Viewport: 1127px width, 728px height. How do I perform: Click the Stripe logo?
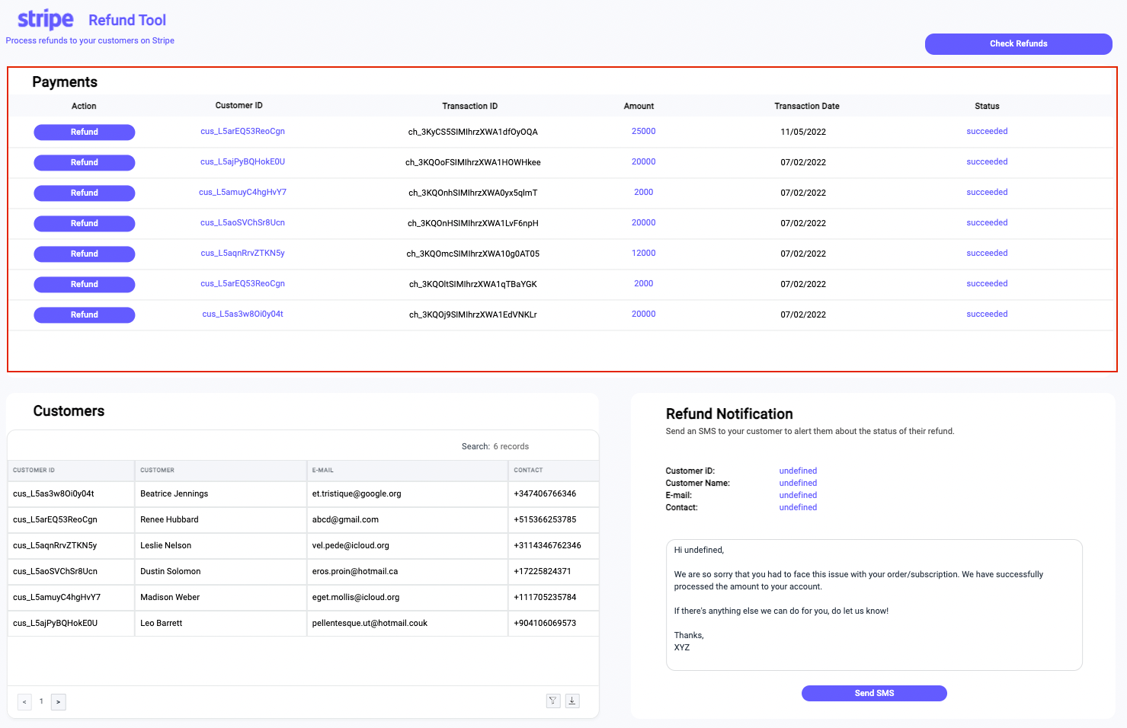[44, 19]
